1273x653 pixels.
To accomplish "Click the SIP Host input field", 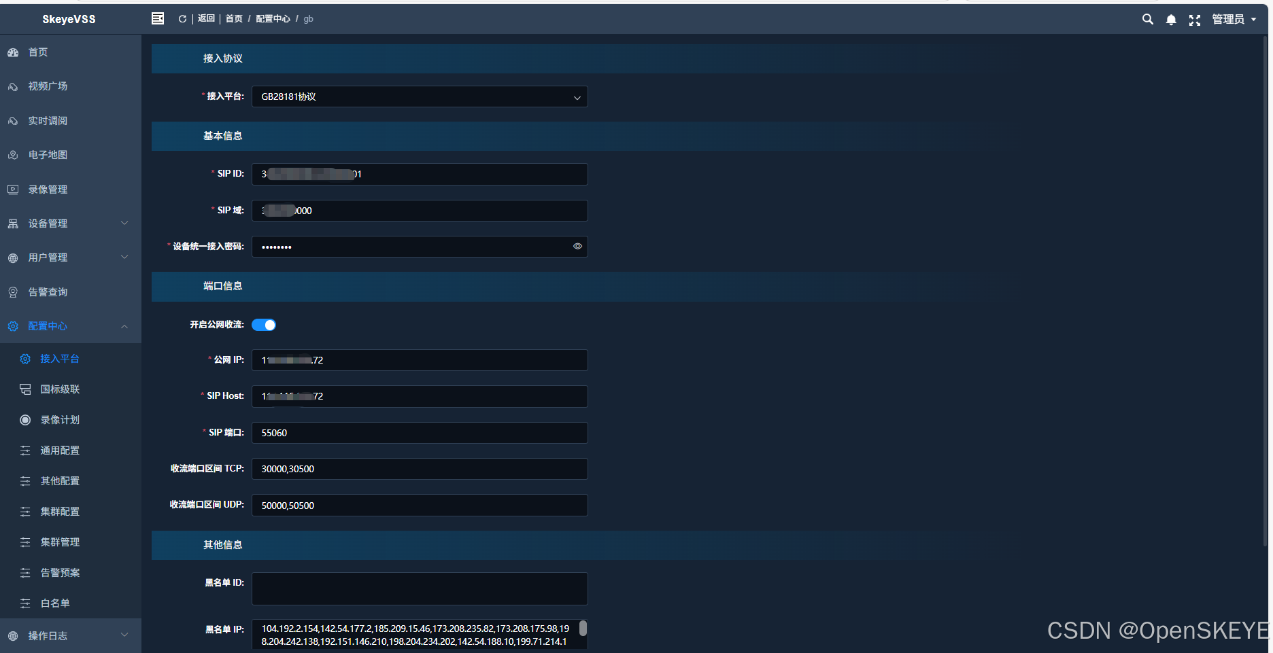I will tap(420, 396).
